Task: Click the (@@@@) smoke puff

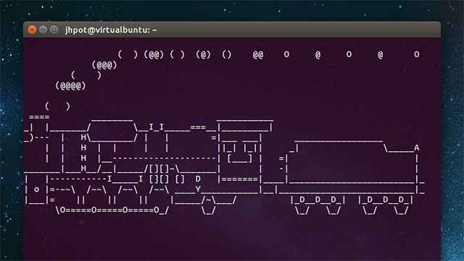Action: click(x=70, y=86)
